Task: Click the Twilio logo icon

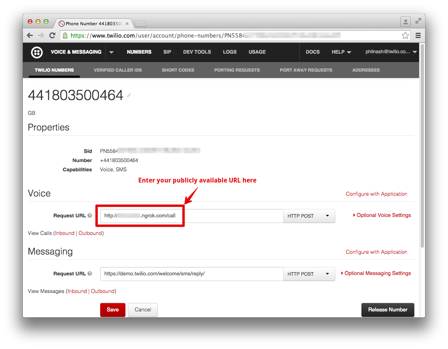Action: point(37,52)
